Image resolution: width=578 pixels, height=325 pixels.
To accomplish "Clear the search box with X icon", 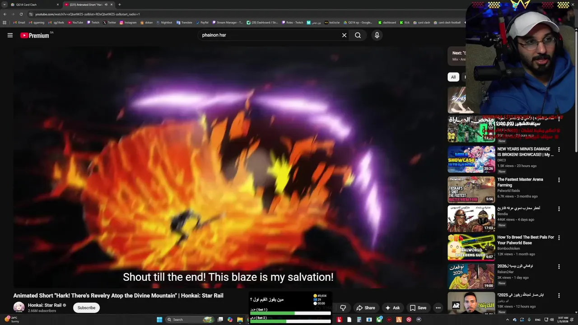I will tap(344, 35).
